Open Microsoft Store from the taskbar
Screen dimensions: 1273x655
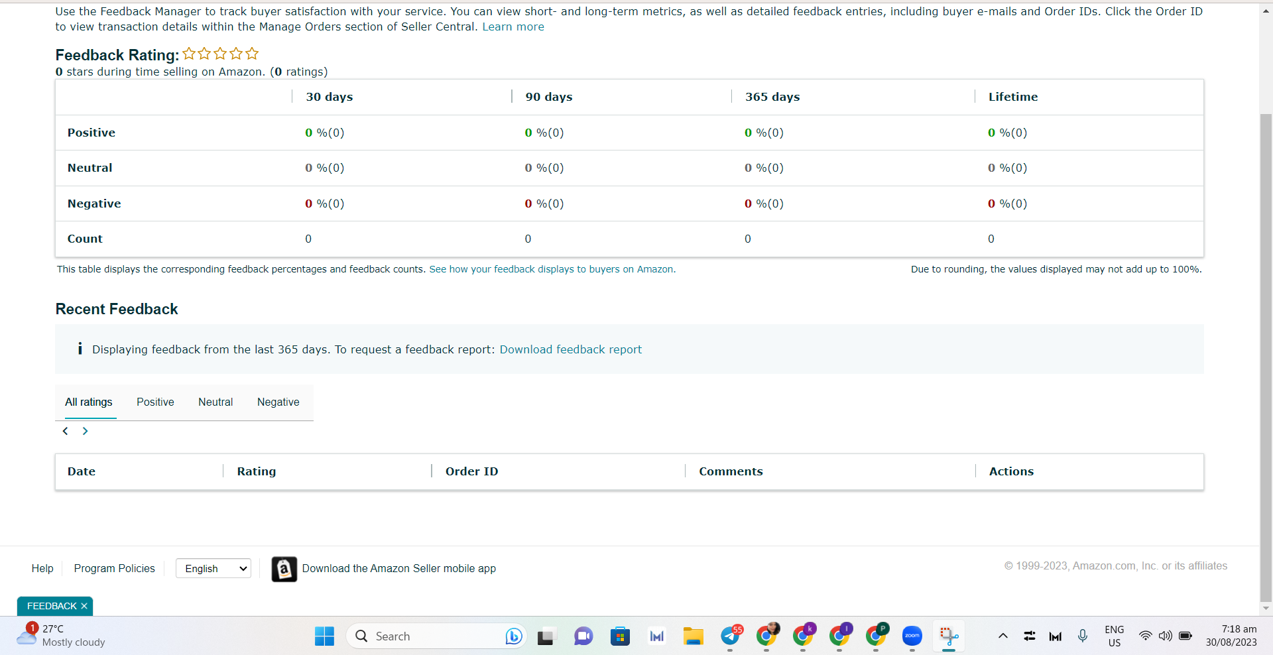[620, 636]
